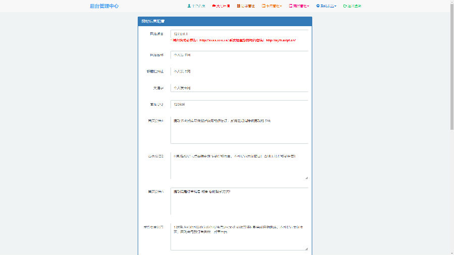Click the red domain format hint text
Viewport: 454px width, 255px height.
[x=234, y=40]
